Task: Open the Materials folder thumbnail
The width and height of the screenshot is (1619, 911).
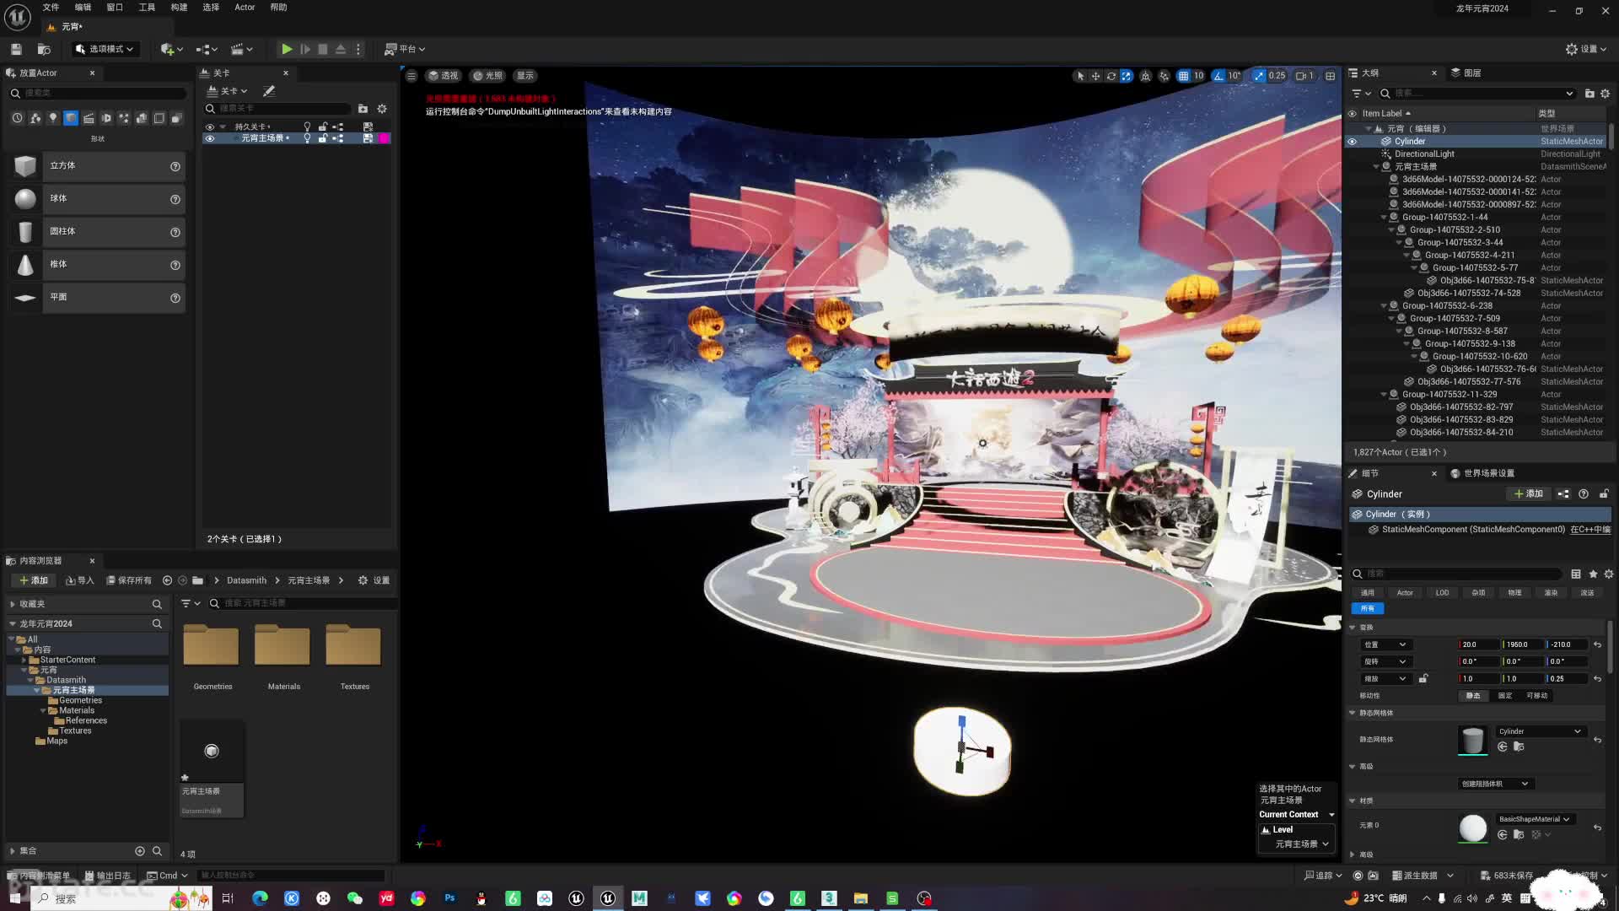Action: (283, 657)
